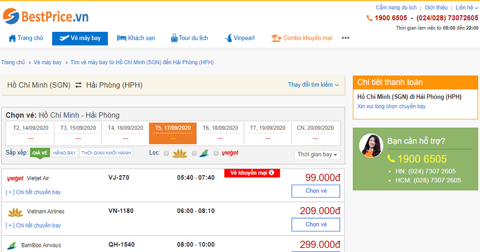
Task: Open the Combo khuyến mại nav tab
Action: coord(302,38)
